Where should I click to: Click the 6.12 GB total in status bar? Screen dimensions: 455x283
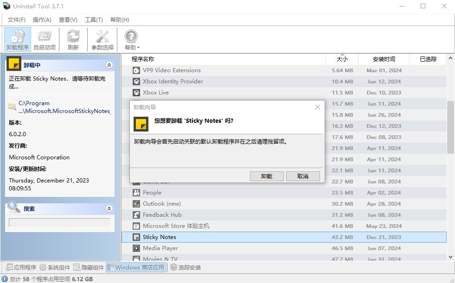(83, 279)
